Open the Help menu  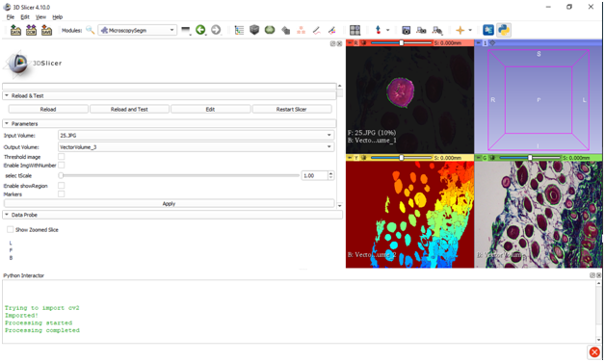tap(58, 17)
